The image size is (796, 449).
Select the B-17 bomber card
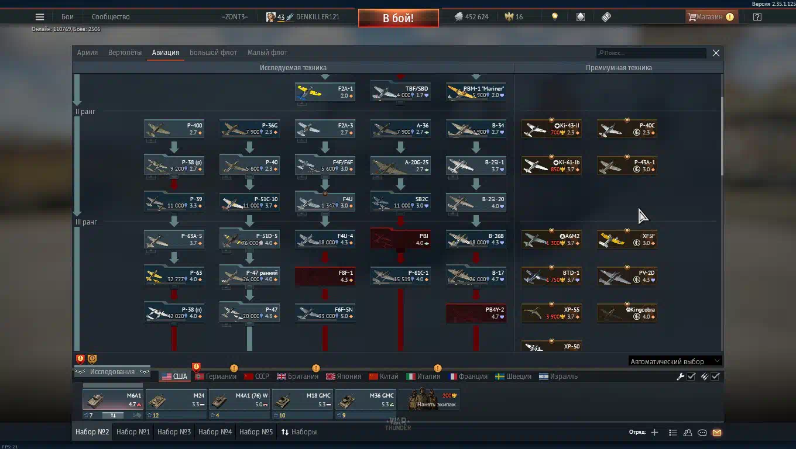click(476, 276)
